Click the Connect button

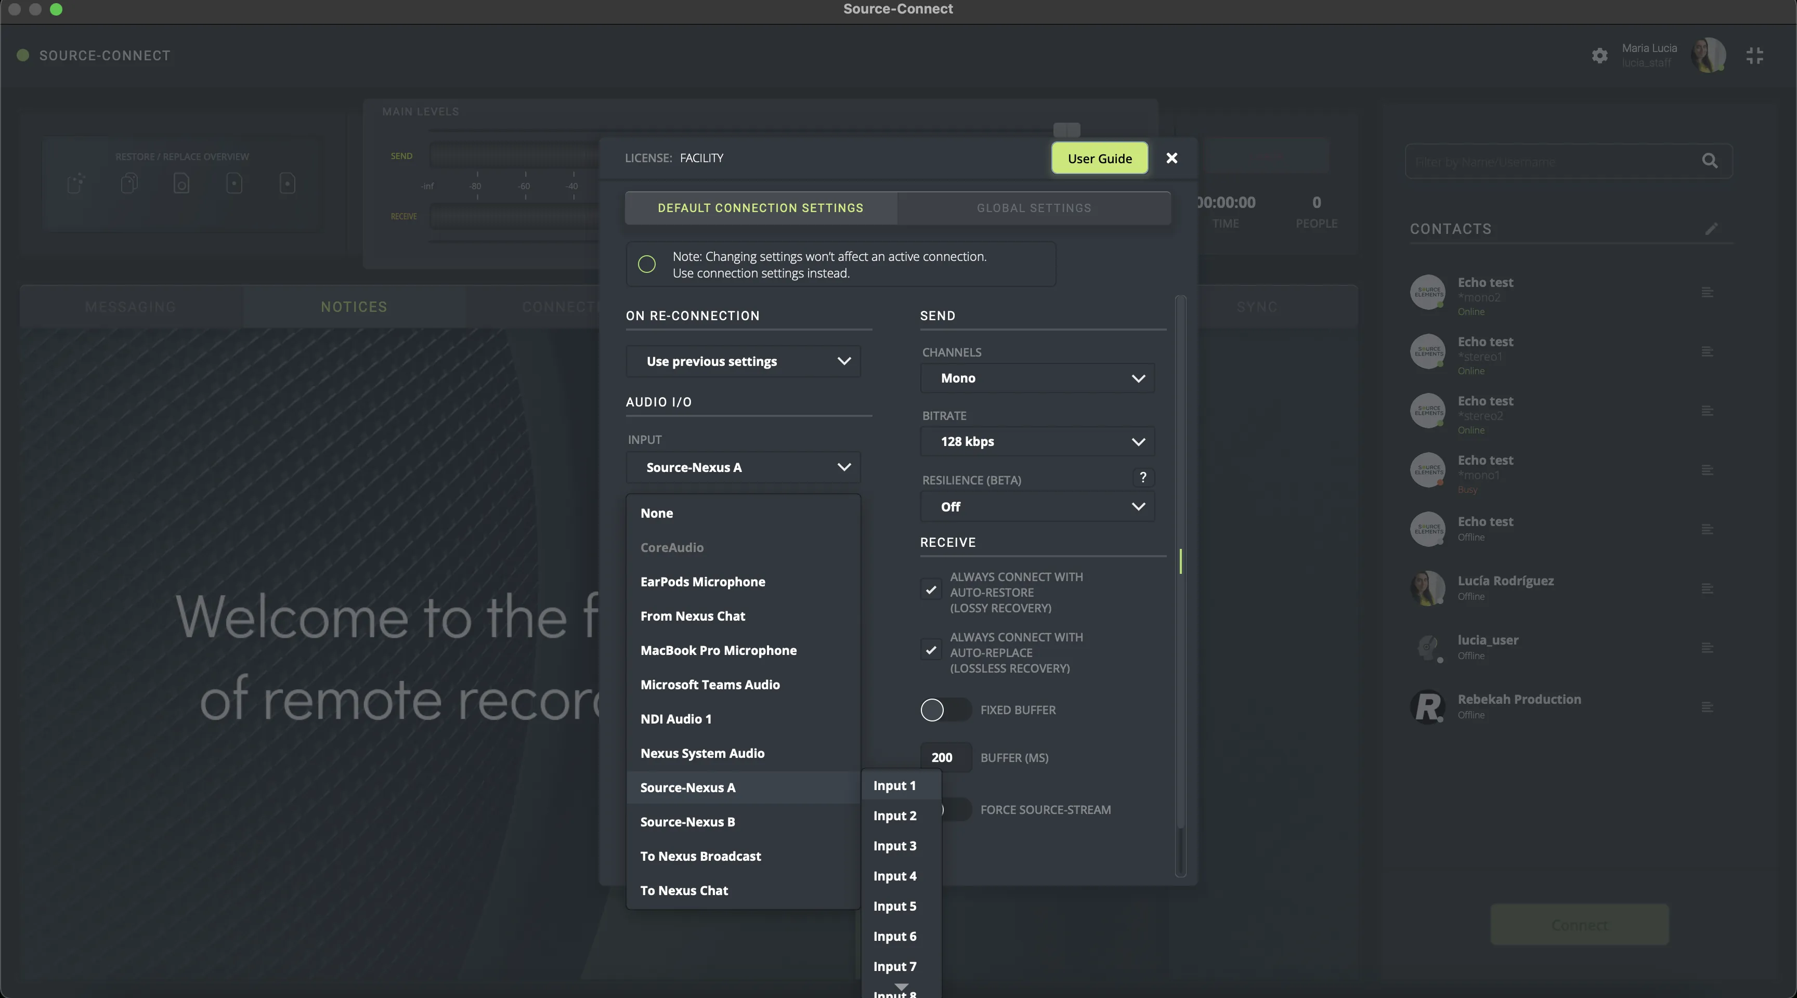click(x=1579, y=925)
